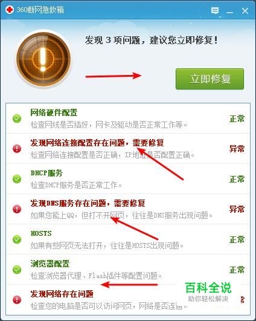The width and height of the screenshot is (256, 321).
Task: Click red alert icon beside 网络连接配置 problem
Action: [17, 149]
